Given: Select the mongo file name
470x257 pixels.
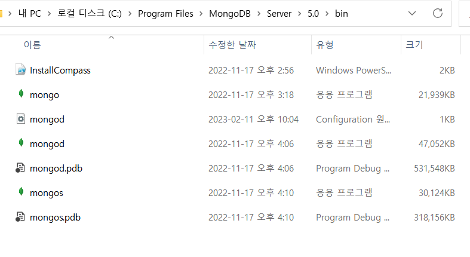Looking at the screenshot, I should pos(44,95).
